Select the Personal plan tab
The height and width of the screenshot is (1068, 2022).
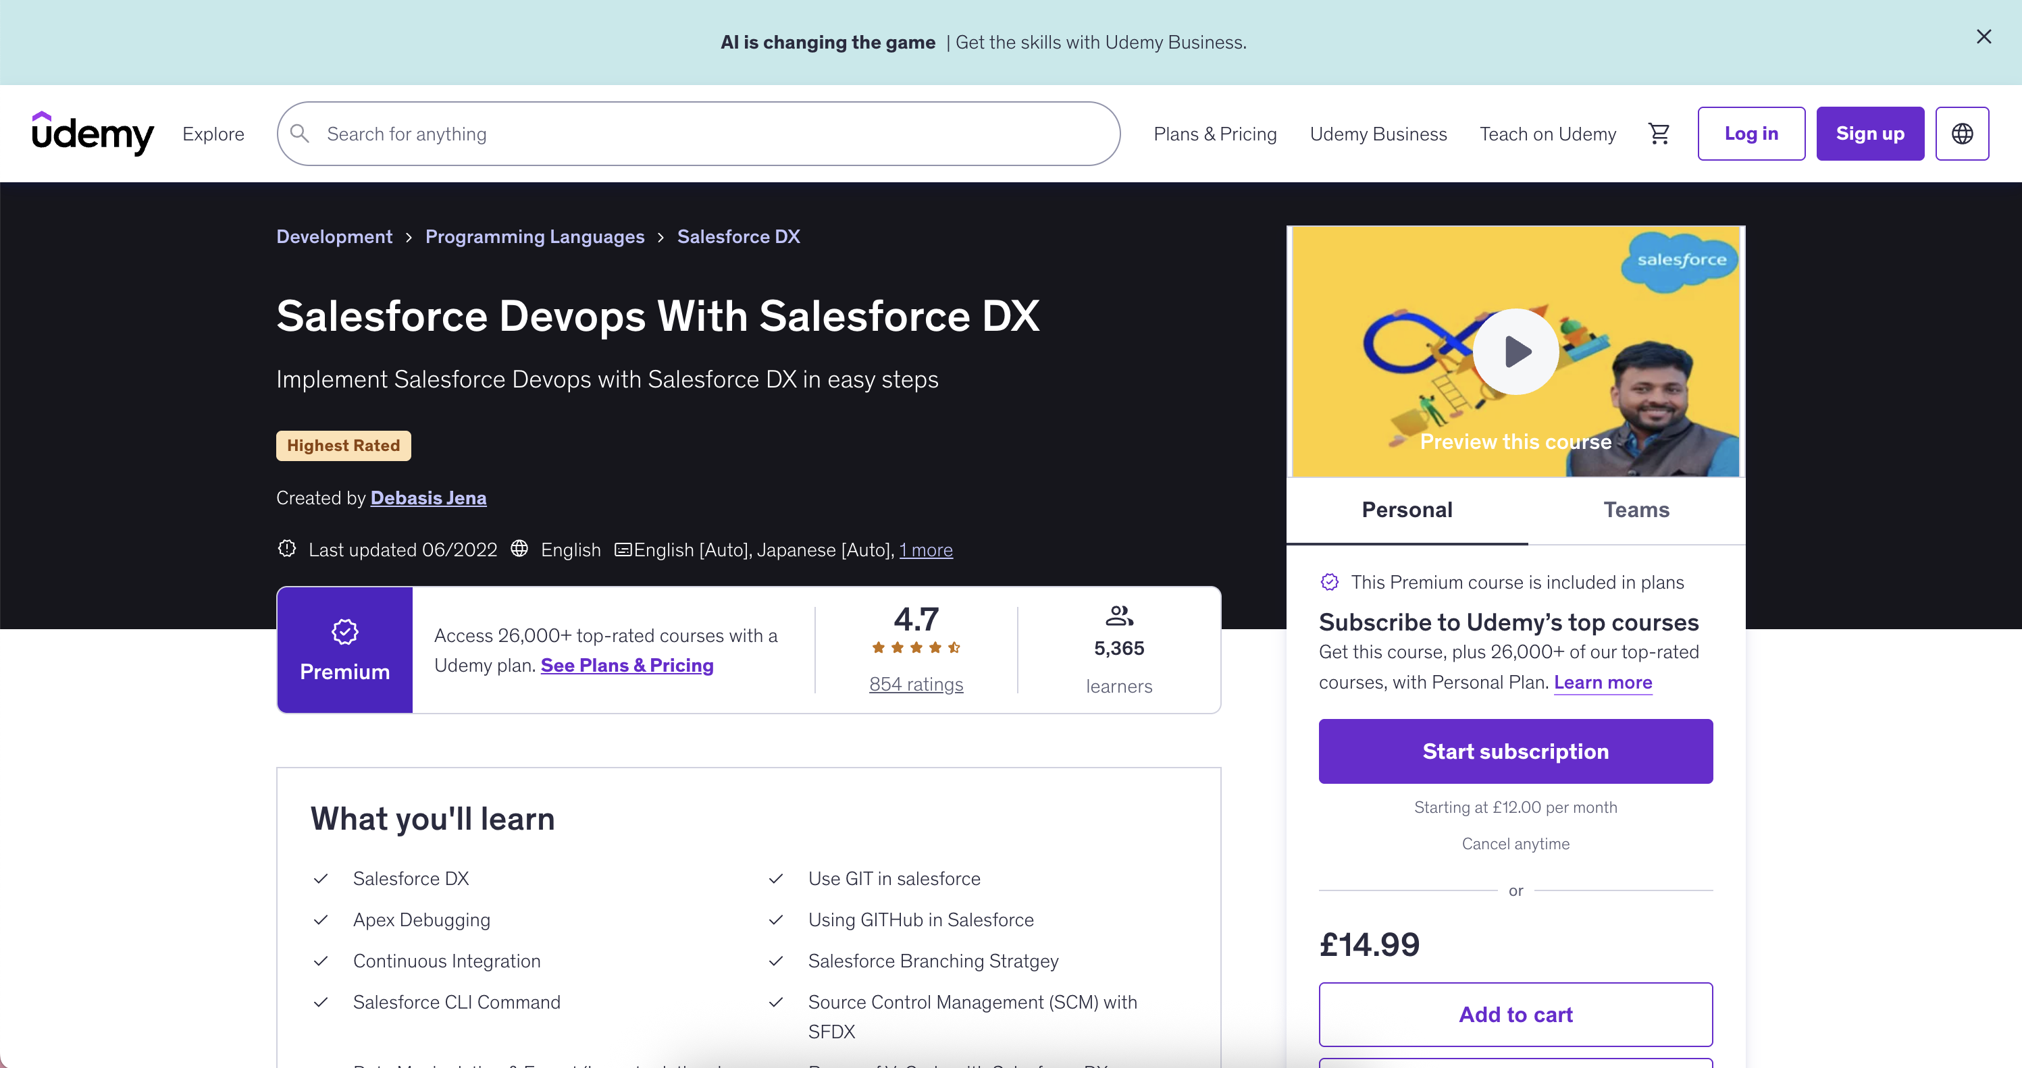[1406, 509]
